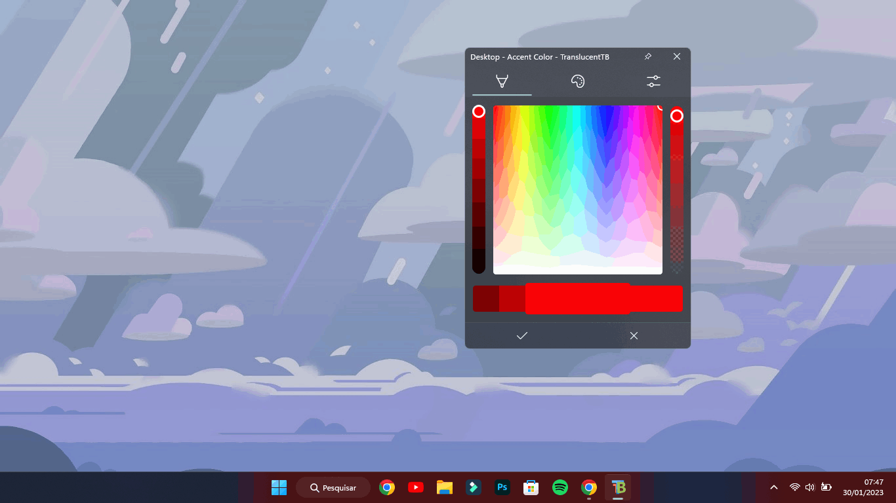Open Microsoft Store from the taskbar
Viewport: 896px width, 503px height.
tap(531, 487)
